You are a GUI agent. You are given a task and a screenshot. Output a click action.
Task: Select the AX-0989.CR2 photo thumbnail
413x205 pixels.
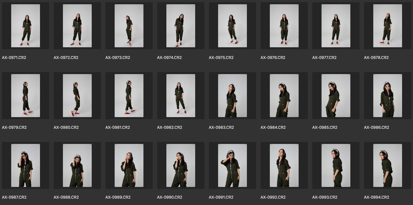(129, 165)
